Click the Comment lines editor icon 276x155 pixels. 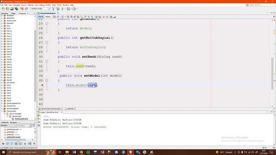[x=111, y=17]
